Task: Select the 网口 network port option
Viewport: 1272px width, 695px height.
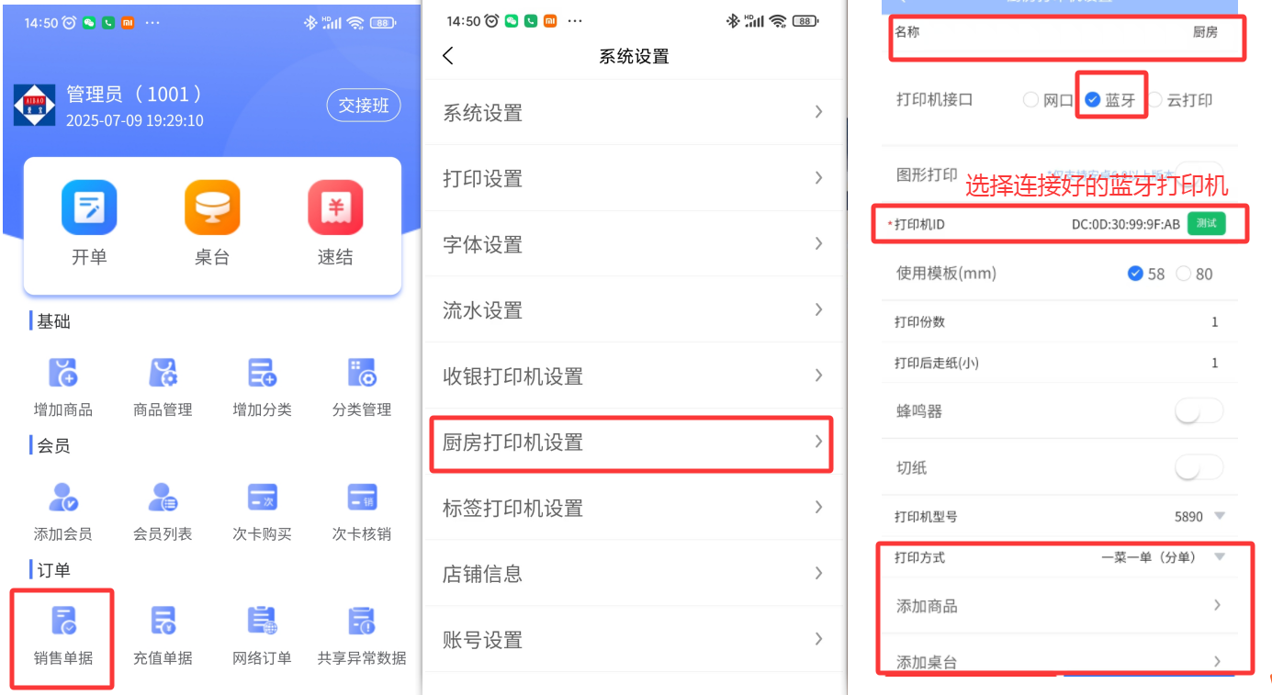Action: (x=1031, y=100)
